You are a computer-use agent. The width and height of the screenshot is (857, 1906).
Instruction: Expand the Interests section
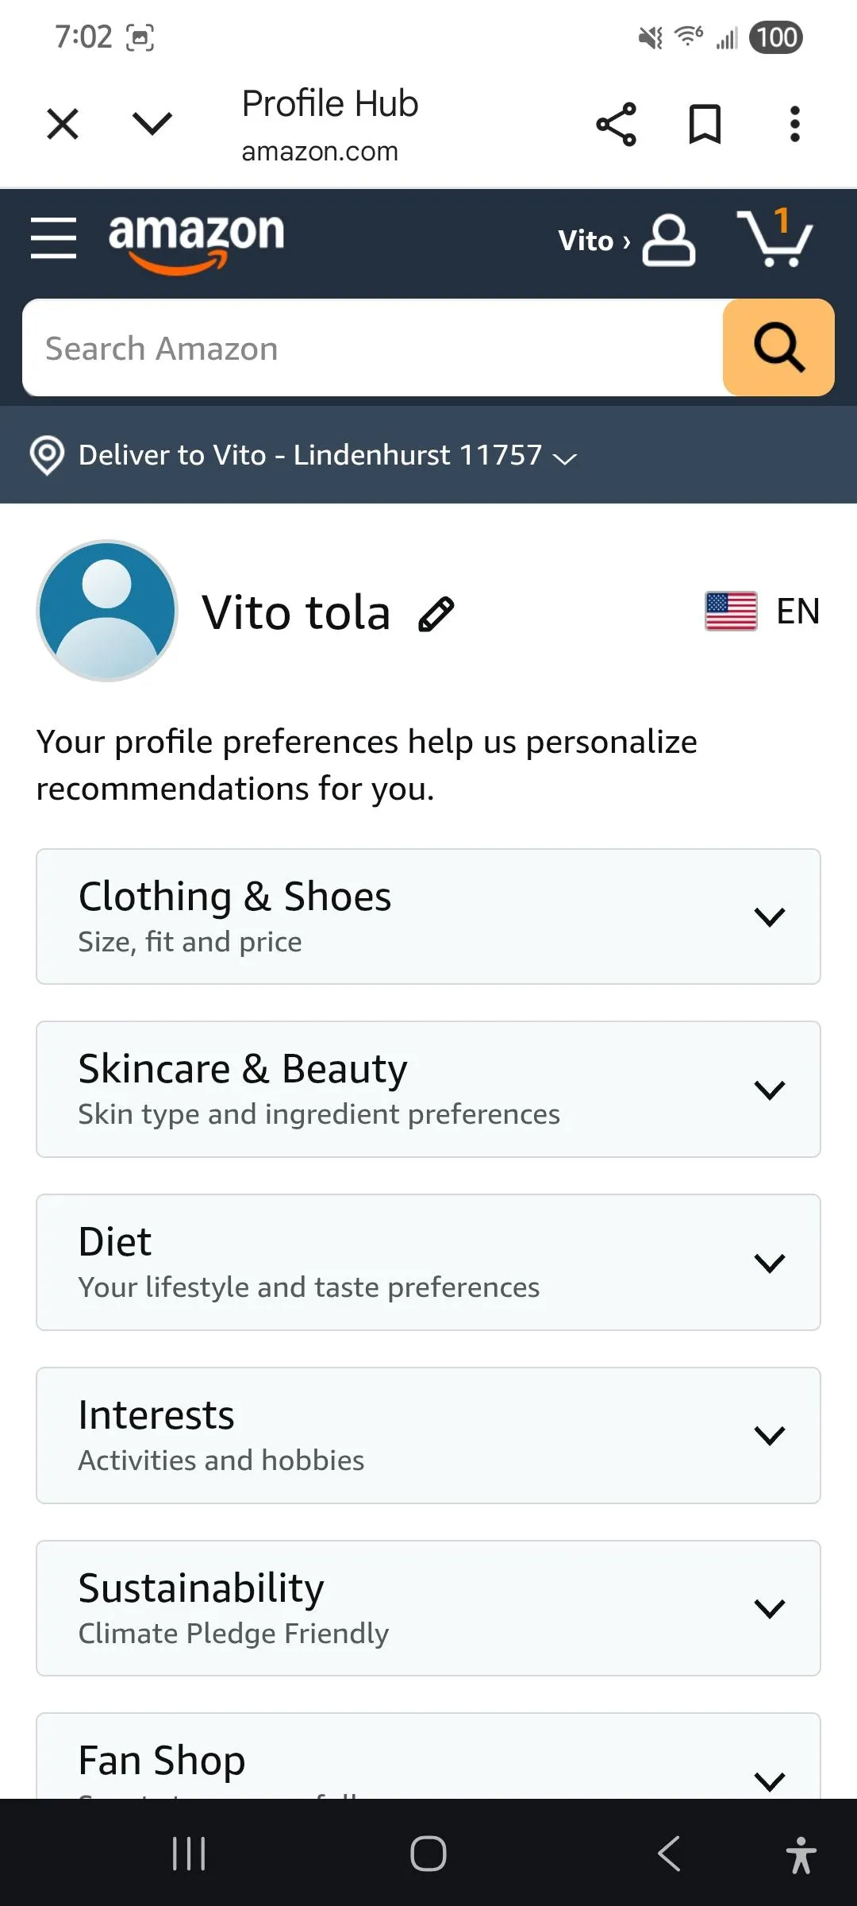[x=428, y=1435]
